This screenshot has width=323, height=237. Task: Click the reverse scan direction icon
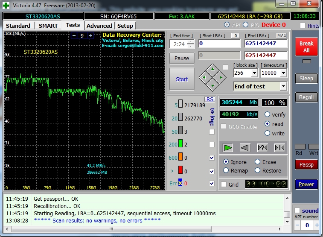(x=245, y=148)
